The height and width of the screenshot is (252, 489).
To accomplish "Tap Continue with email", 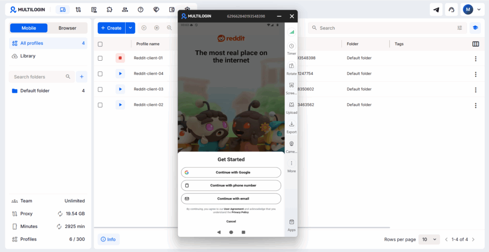I will click(231, 198).
